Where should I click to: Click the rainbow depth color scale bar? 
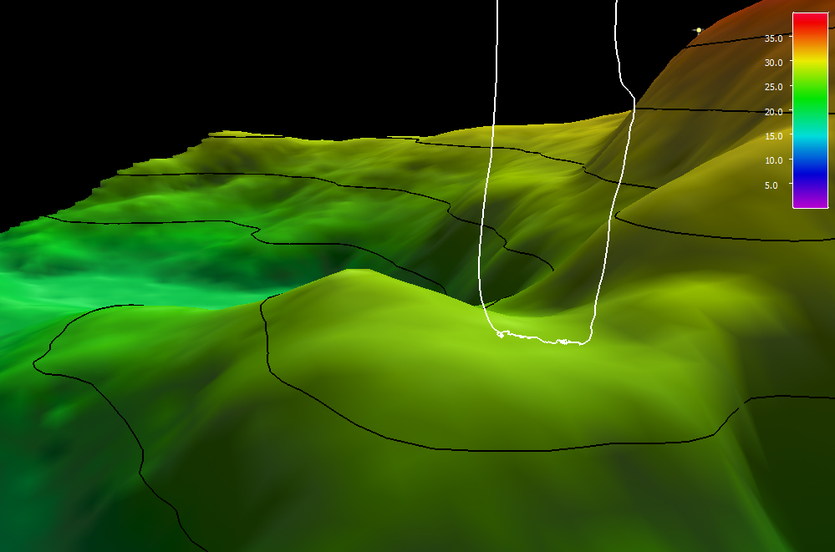[x=810, y=110]
